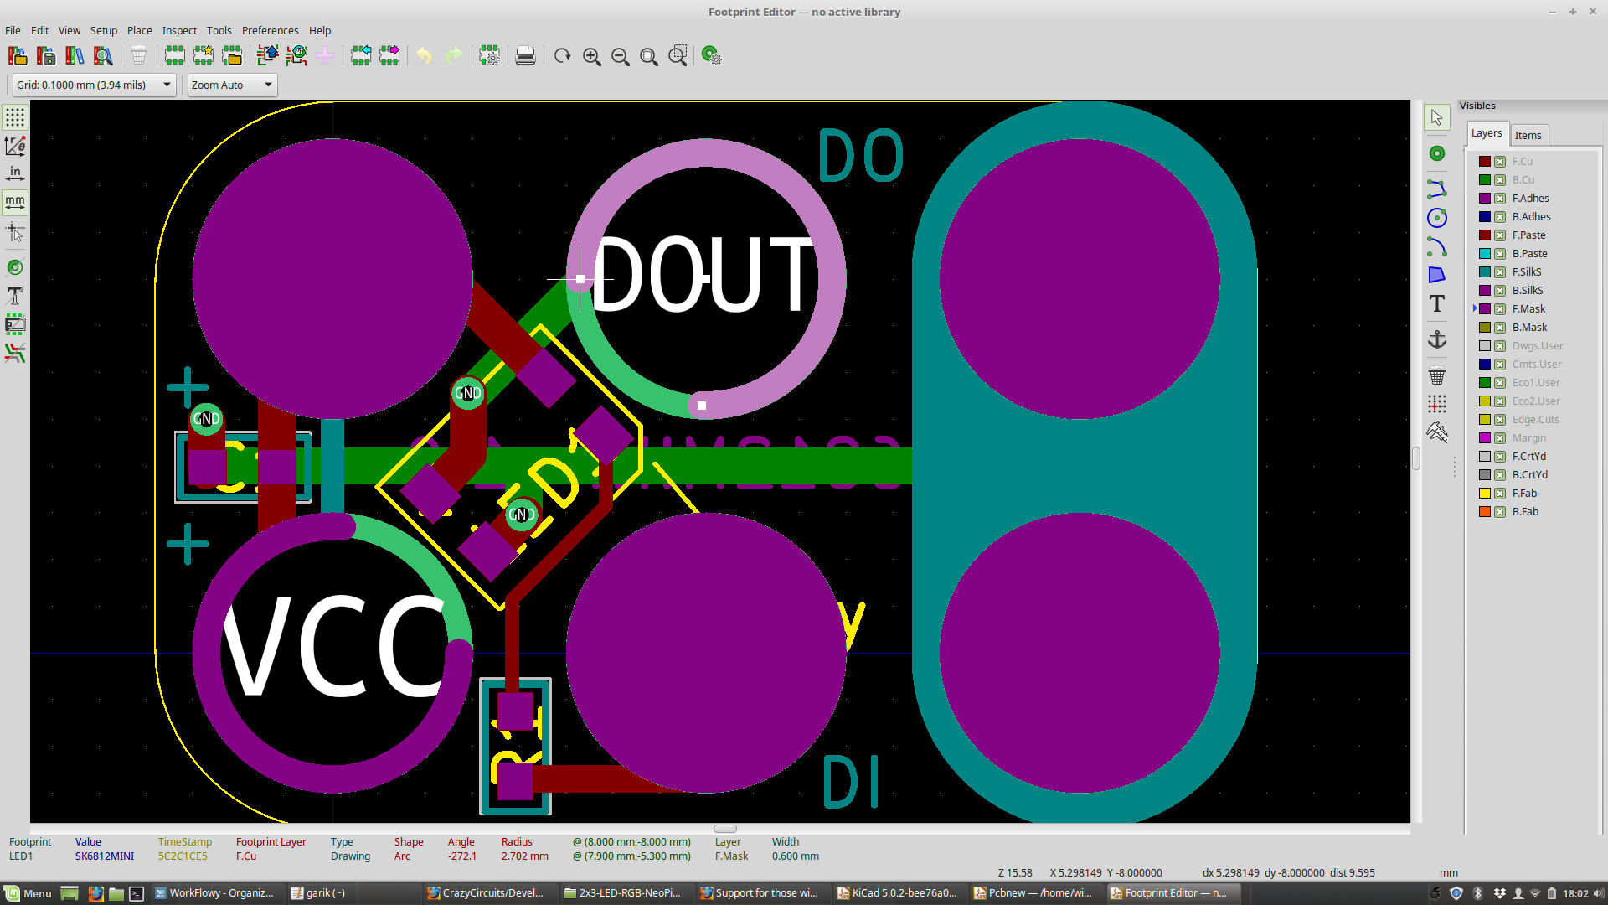The height and width of the screenshot is (905, 1608).
Task: Select the Delete footprint tool (trash icon)
Action: [139, 55]
